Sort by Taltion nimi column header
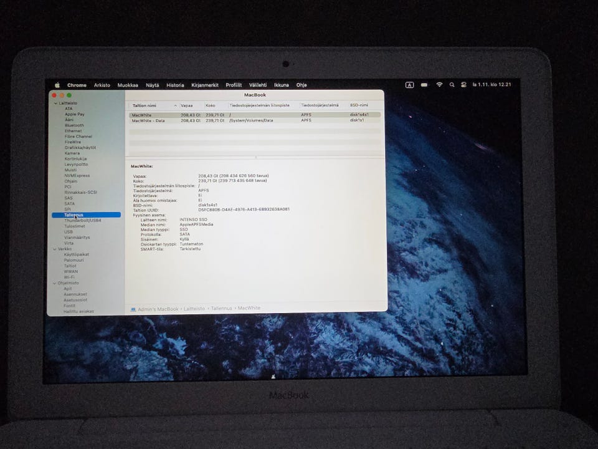Viewport: 598px width, 449px height. pyautogui.click(x=154, y=105)
